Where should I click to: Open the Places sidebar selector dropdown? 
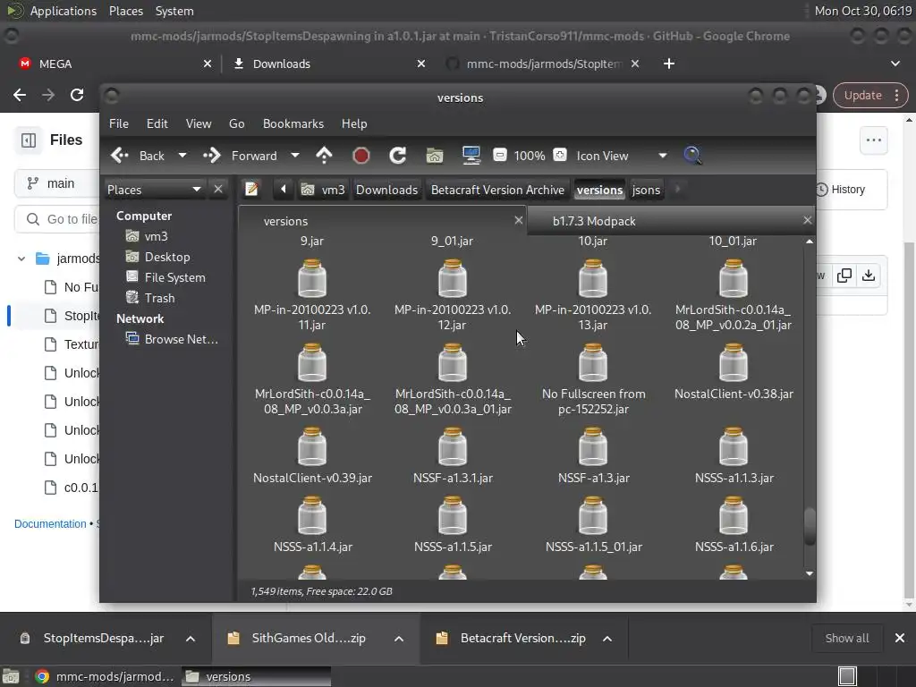tap(154, 190)
